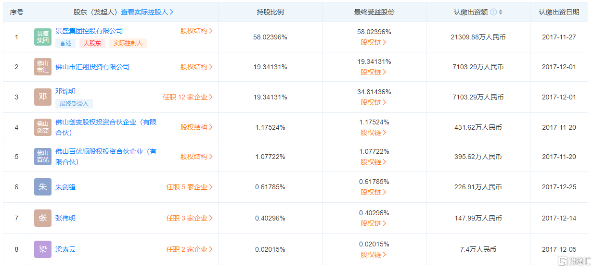Click the 朱 avatar icon for 朱剑锋
Viewport: 594px width, 269px height.
43,187
